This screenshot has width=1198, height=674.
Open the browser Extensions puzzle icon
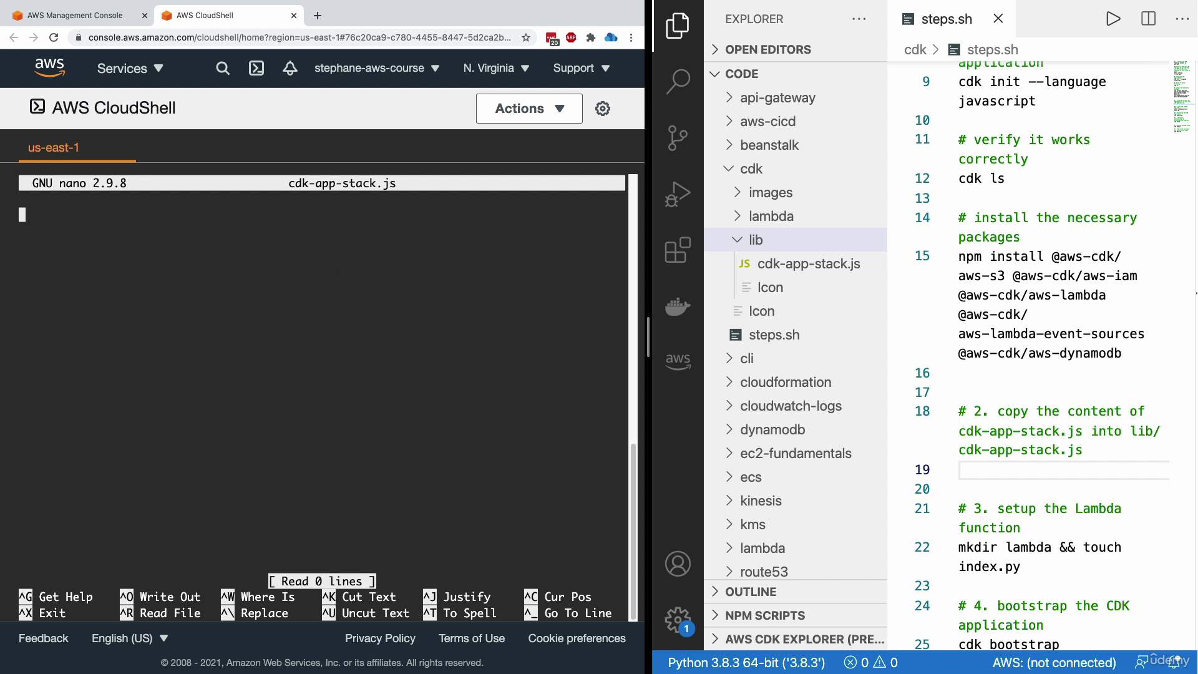[x=591, y=37]
